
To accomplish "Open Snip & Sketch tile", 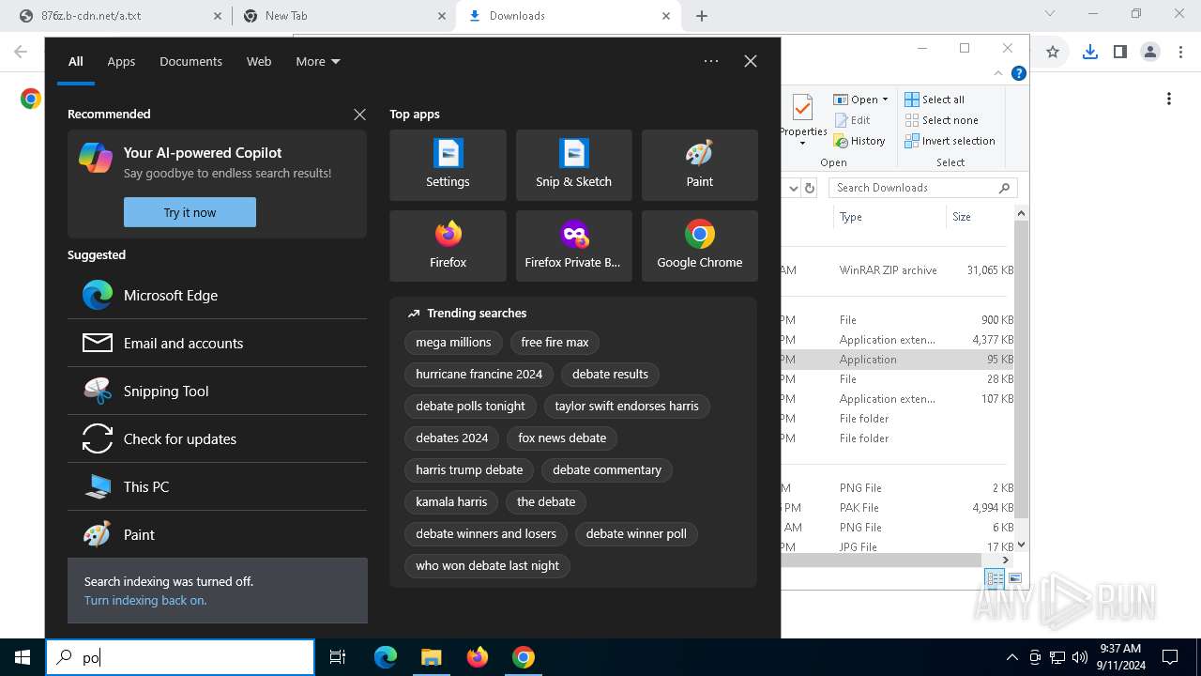I will coord(573,165).
